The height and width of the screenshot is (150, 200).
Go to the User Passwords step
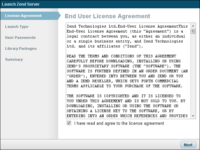point(20,37)
